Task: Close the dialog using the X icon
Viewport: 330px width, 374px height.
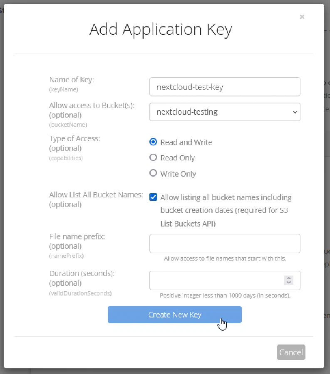Action: click(302, 17)
